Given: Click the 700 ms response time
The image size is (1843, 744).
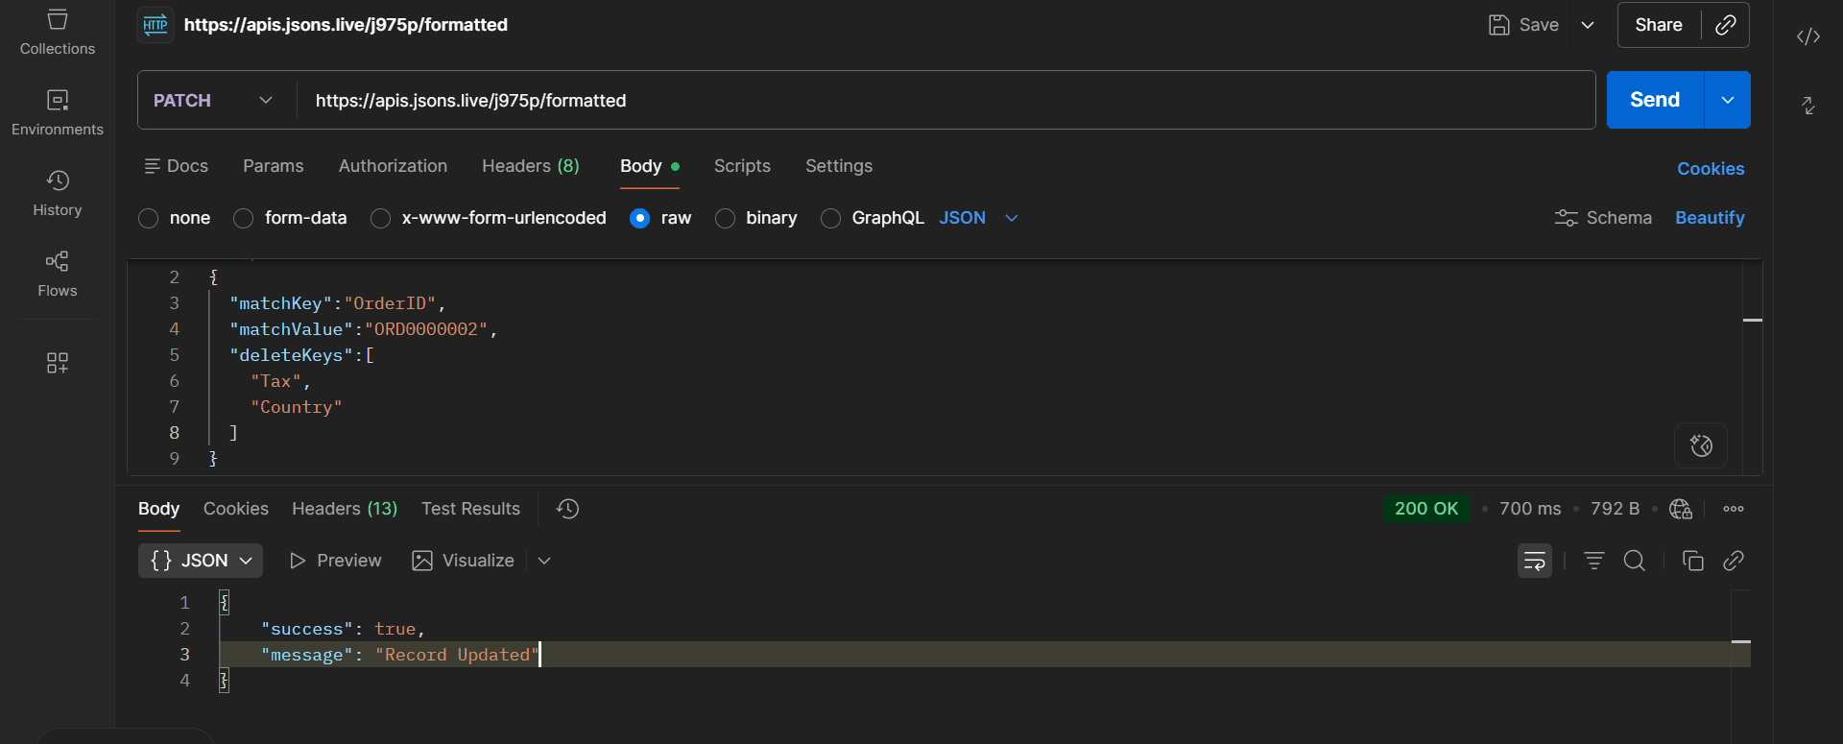Looking at the screenshot, I should [1530, 509].
